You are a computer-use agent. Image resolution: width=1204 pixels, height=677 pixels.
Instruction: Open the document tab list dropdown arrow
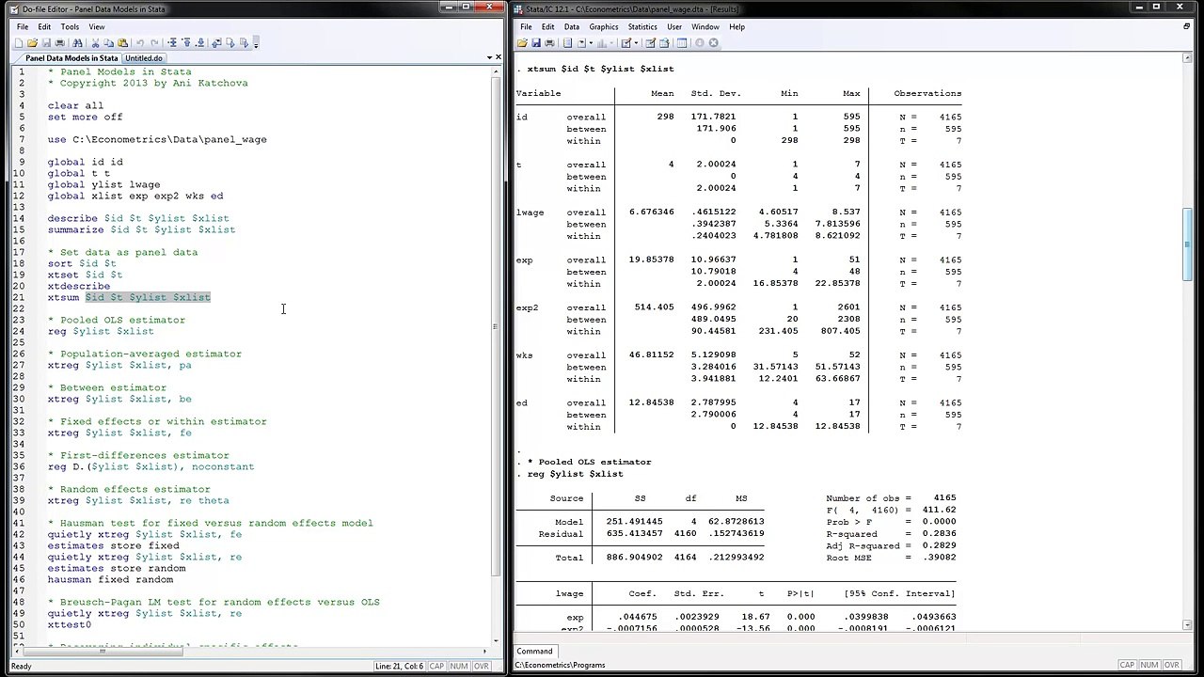[489, 57]
